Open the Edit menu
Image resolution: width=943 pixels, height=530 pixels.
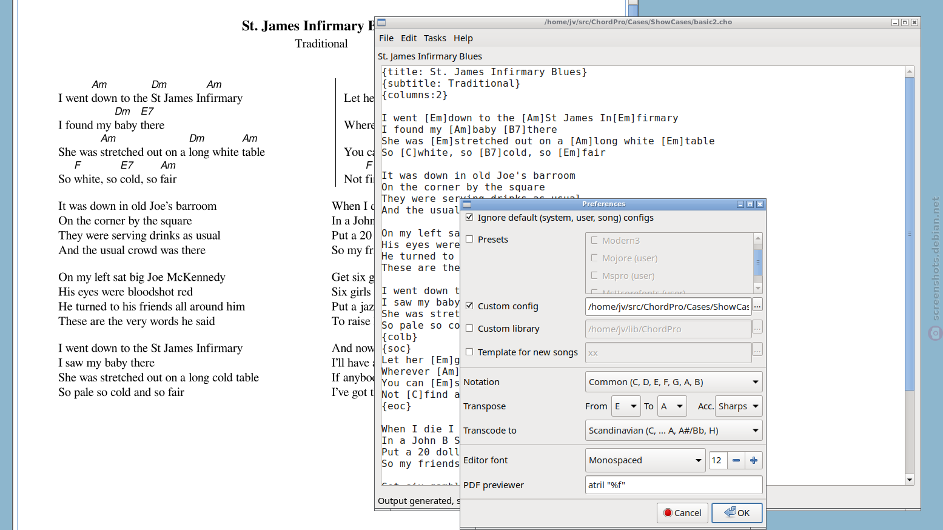(x=409, y=38)
